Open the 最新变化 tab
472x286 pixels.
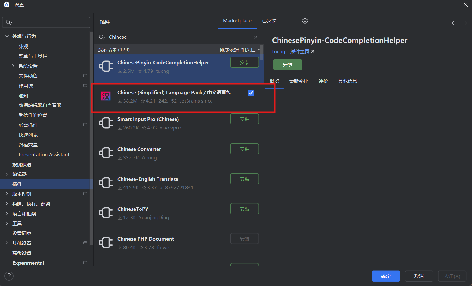point(298,81)
